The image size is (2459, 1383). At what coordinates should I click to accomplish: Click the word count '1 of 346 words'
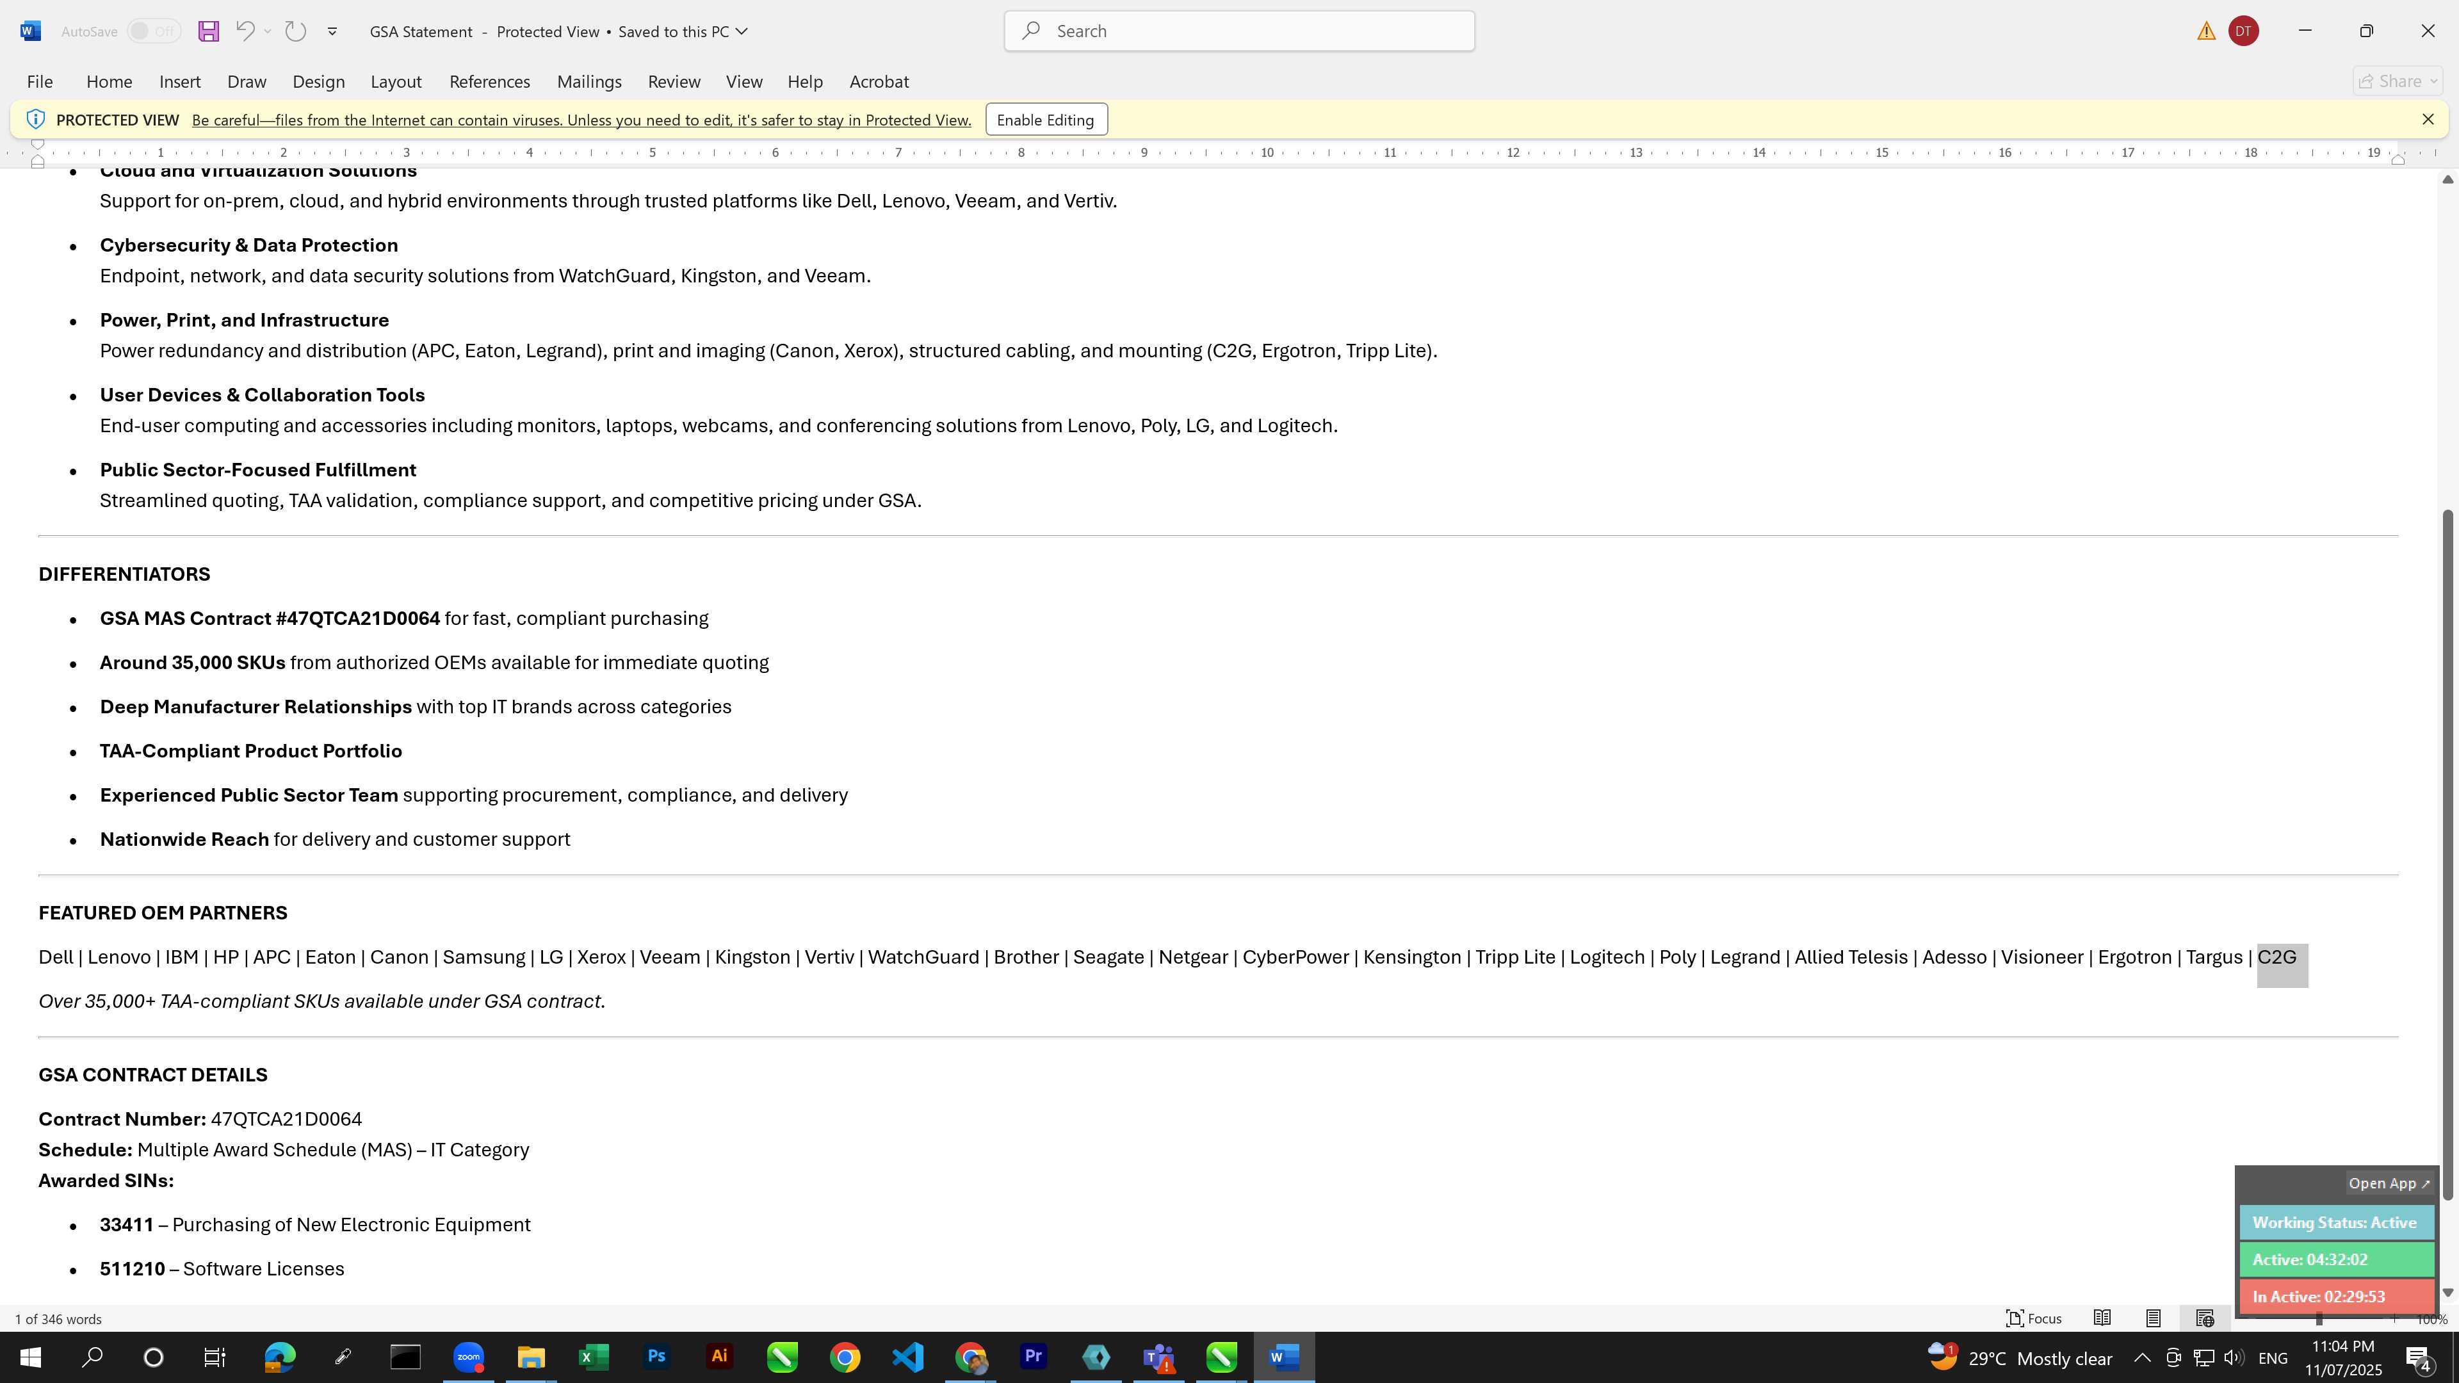(x=58, y=1319)
